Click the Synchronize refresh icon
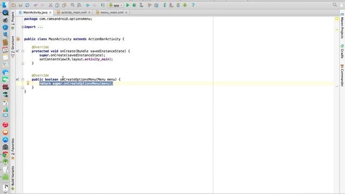345x194 pixels. (x=27, y=5)
